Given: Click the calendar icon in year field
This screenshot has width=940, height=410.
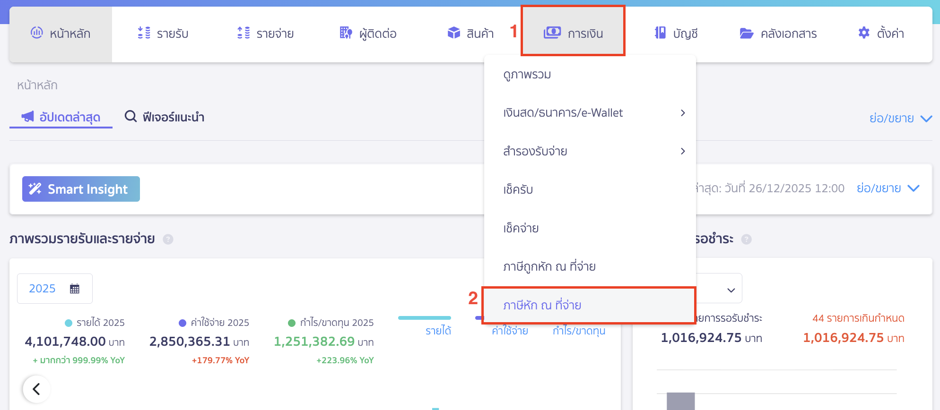Looking at the screenshot, I should point(75,289).
